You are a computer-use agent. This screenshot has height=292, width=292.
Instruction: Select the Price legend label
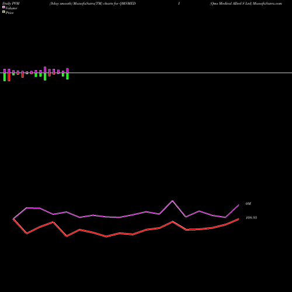click(x=9, y=13)
